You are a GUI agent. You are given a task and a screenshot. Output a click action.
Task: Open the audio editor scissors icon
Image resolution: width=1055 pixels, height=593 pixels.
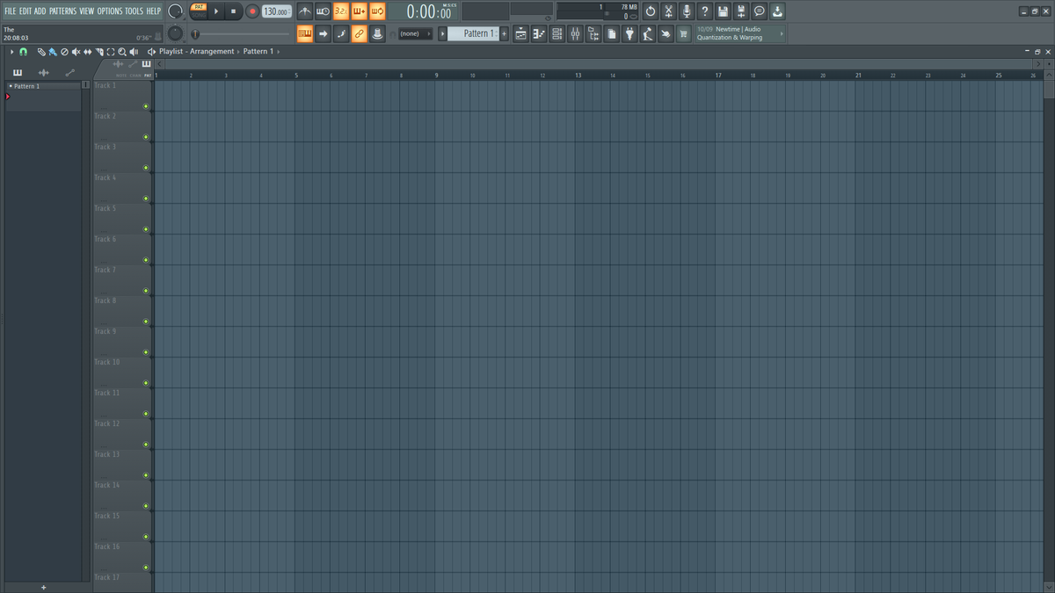pyautogui.click(x=669, y=11)
